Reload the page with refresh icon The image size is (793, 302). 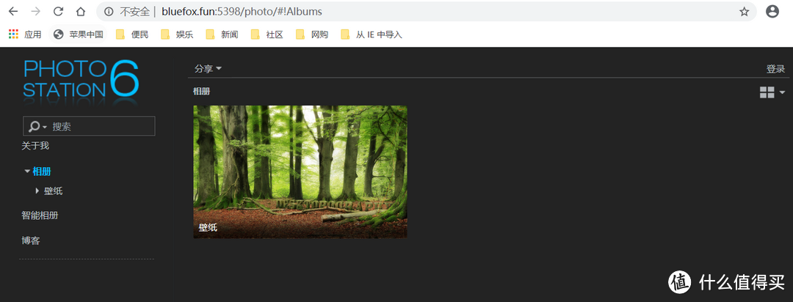tap(59, 12)
